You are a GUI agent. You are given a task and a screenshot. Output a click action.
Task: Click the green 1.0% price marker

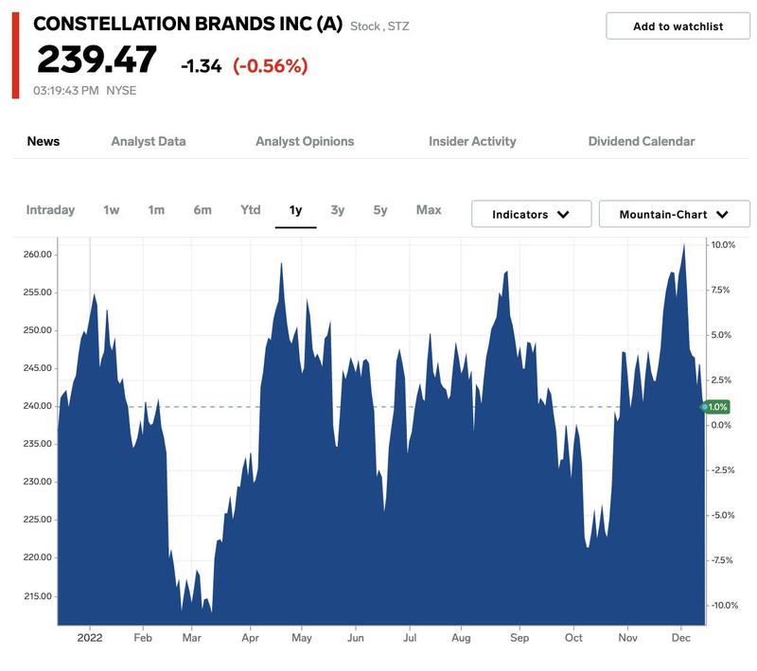pos(715,407)
